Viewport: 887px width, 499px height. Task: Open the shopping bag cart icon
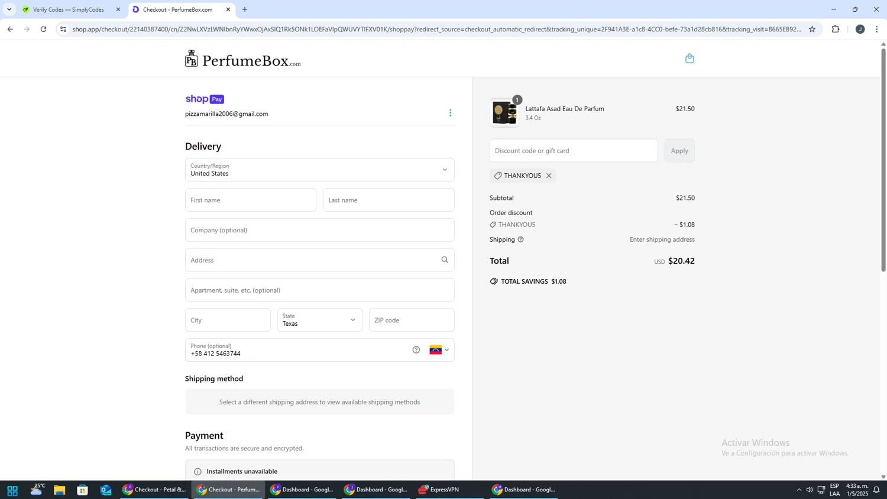689,58
